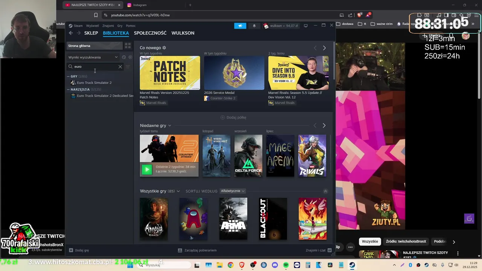Switch to the SKLEP tab
Viewport: 482px width, 271px height.
pyautogui.click(x=91, y=33)
